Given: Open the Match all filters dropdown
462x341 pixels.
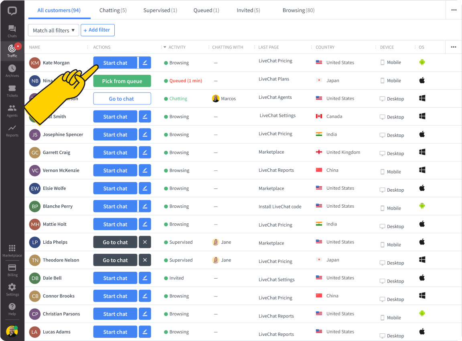Looking at the screenshot, I should coord(53,30).
